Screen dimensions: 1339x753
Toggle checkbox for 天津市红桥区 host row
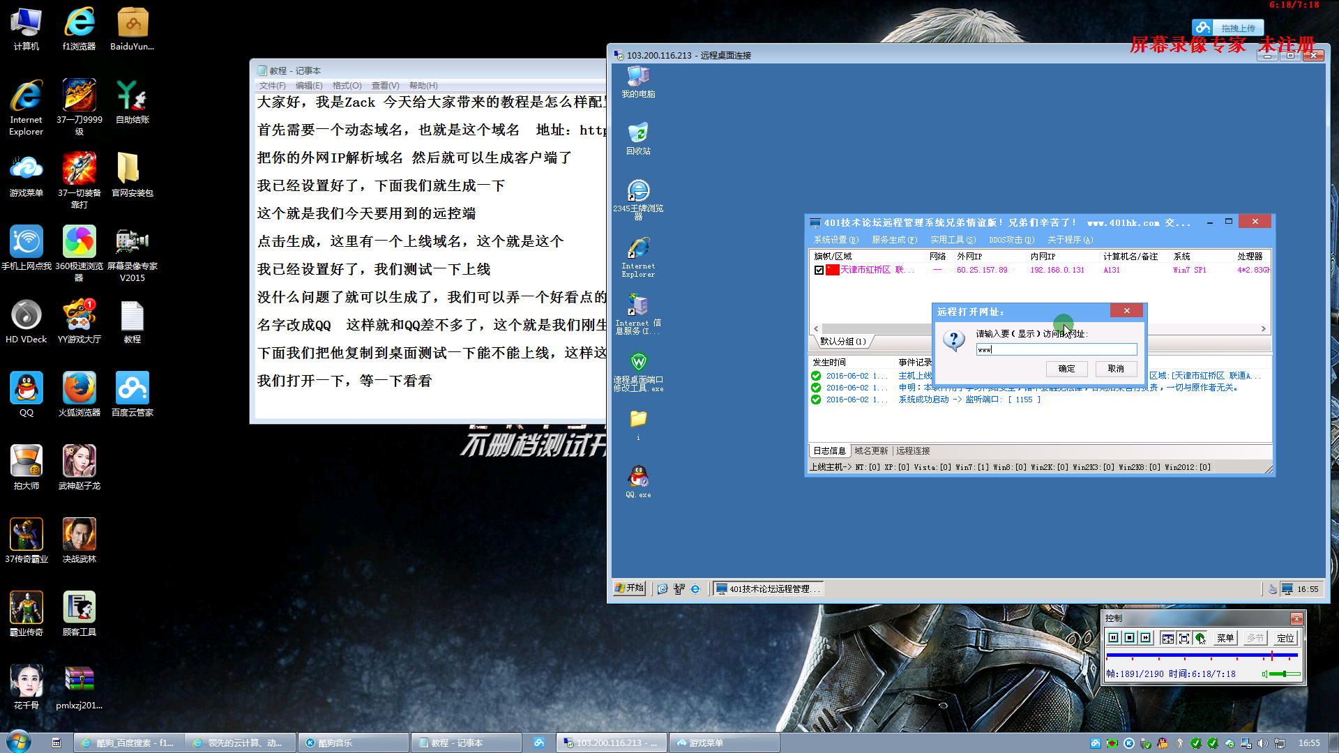coord(819,270)
